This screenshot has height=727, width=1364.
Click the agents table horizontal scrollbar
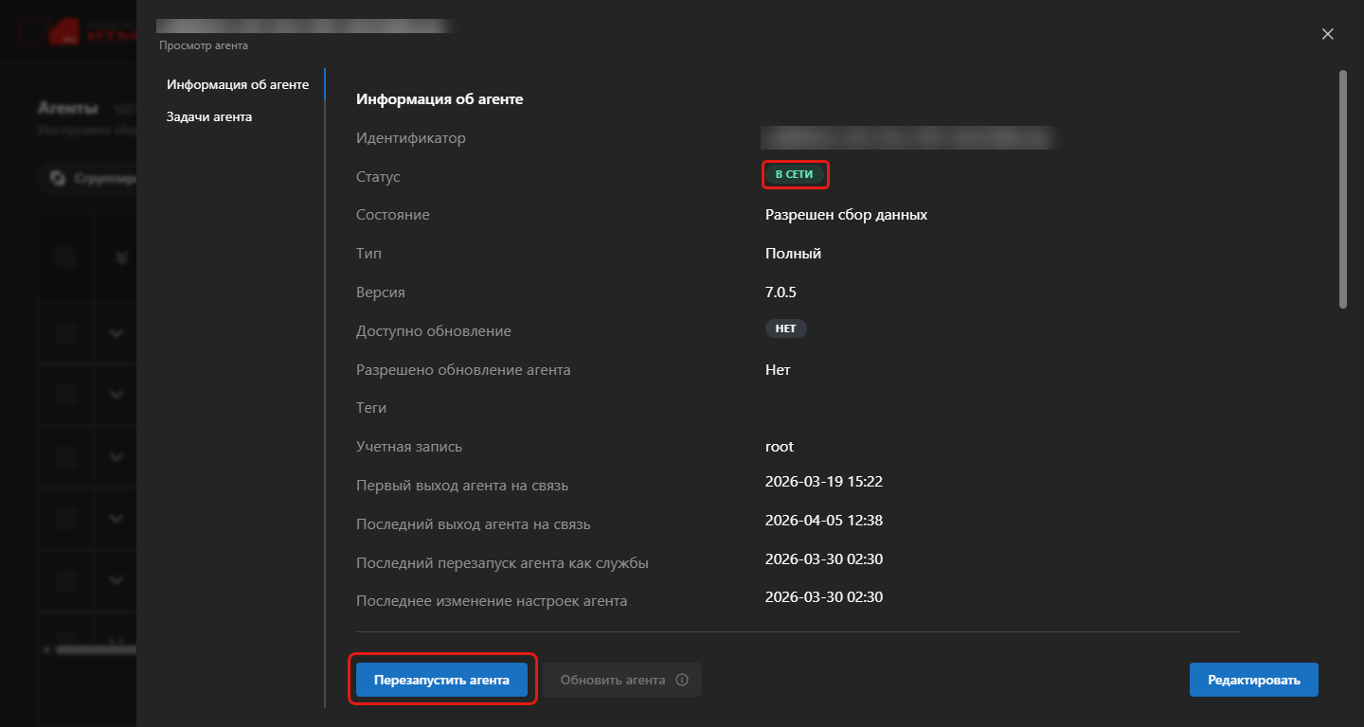tap(95, 650)
